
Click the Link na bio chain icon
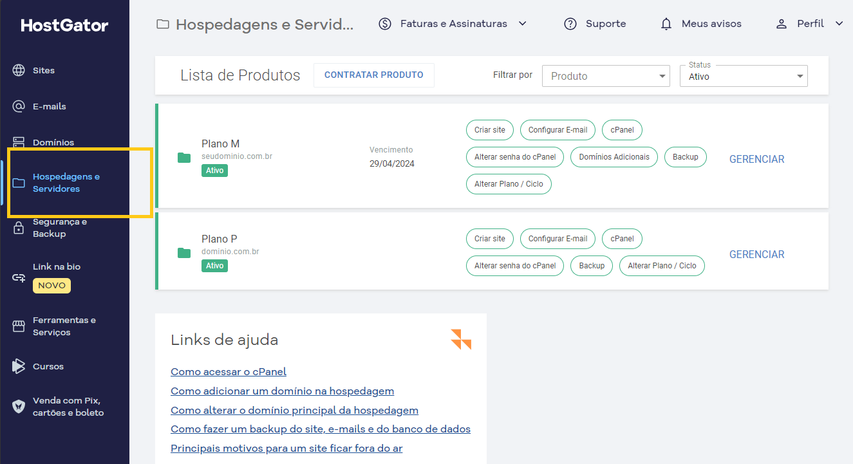coord(19,277)
